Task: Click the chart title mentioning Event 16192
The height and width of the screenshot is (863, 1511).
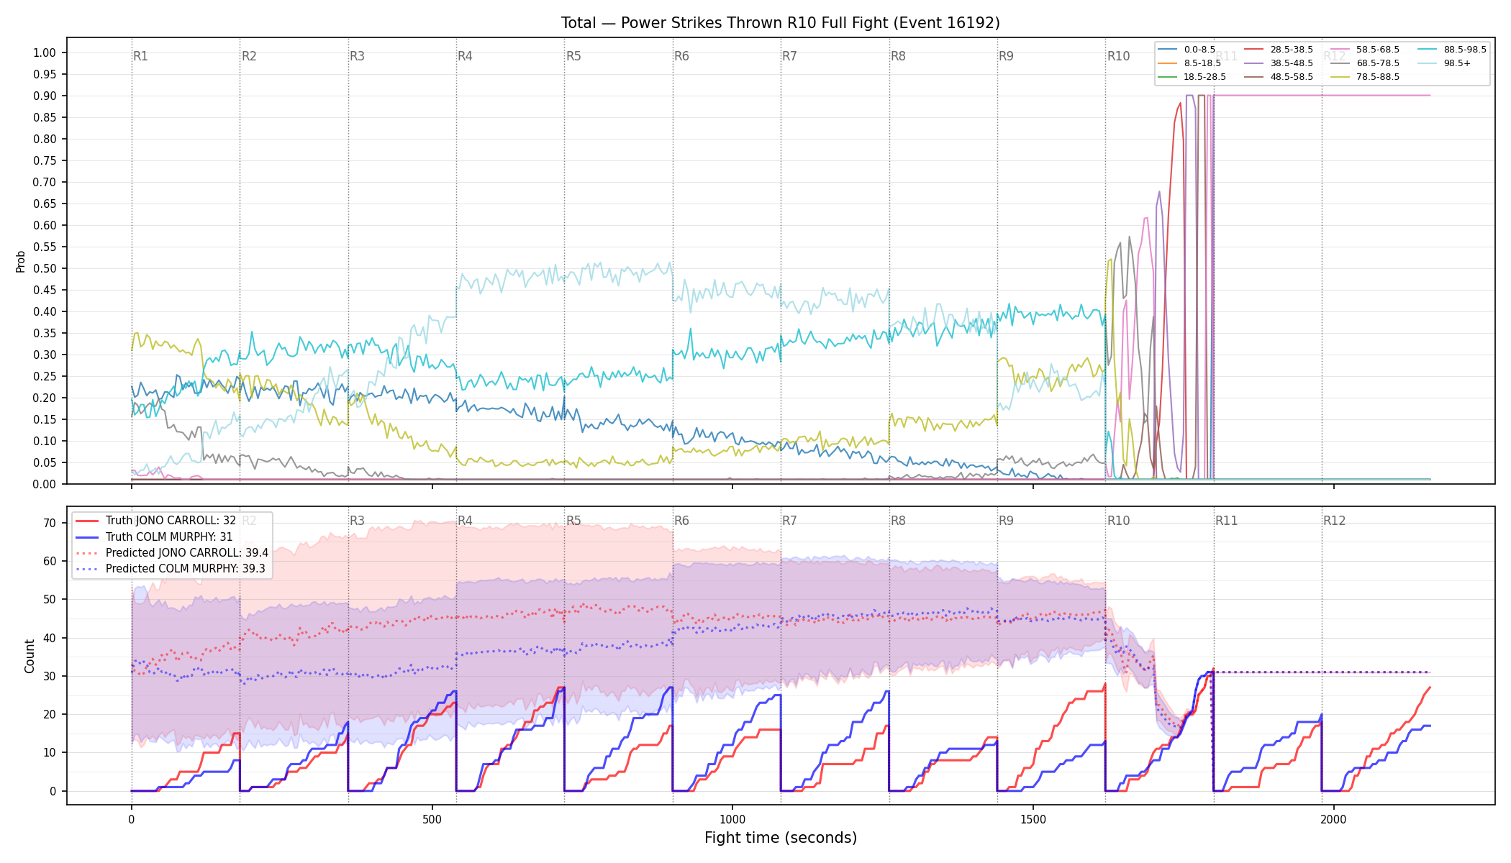Action: [781, 23]
